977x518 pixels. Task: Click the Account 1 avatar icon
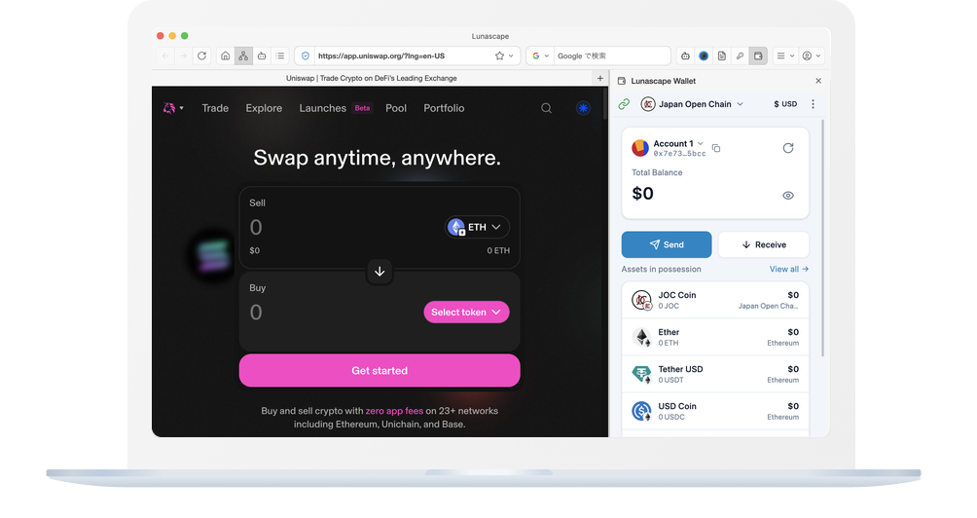640,148
